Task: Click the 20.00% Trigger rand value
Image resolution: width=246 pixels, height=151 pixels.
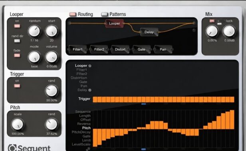Action: coord(52,100)
